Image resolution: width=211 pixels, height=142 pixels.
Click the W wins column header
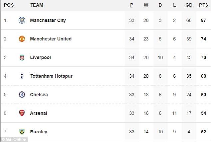(146, 5)
